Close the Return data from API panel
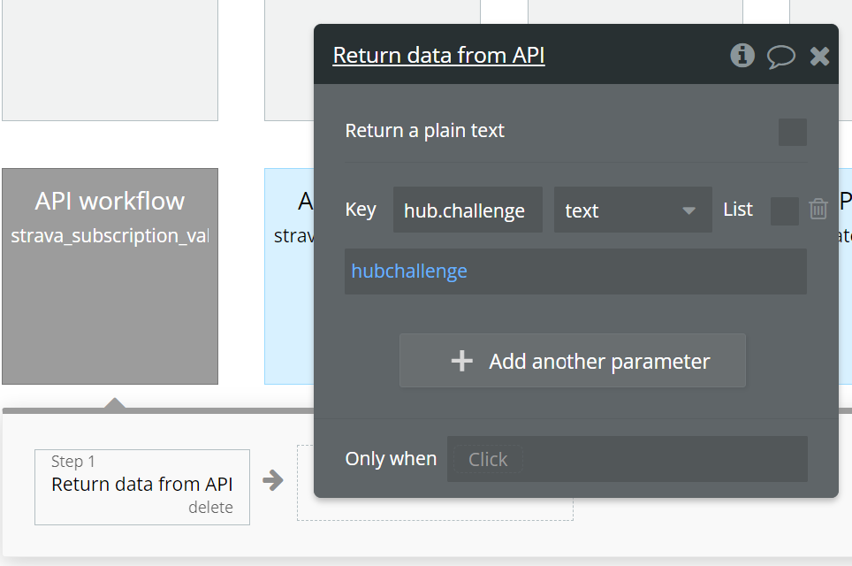 click(x=820, y=57)
